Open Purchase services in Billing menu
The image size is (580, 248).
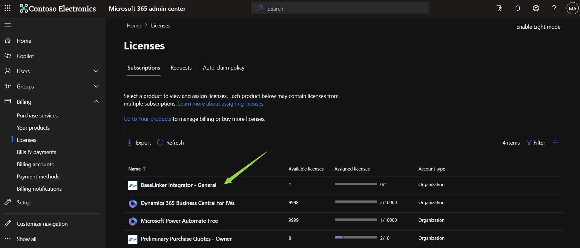37,116
